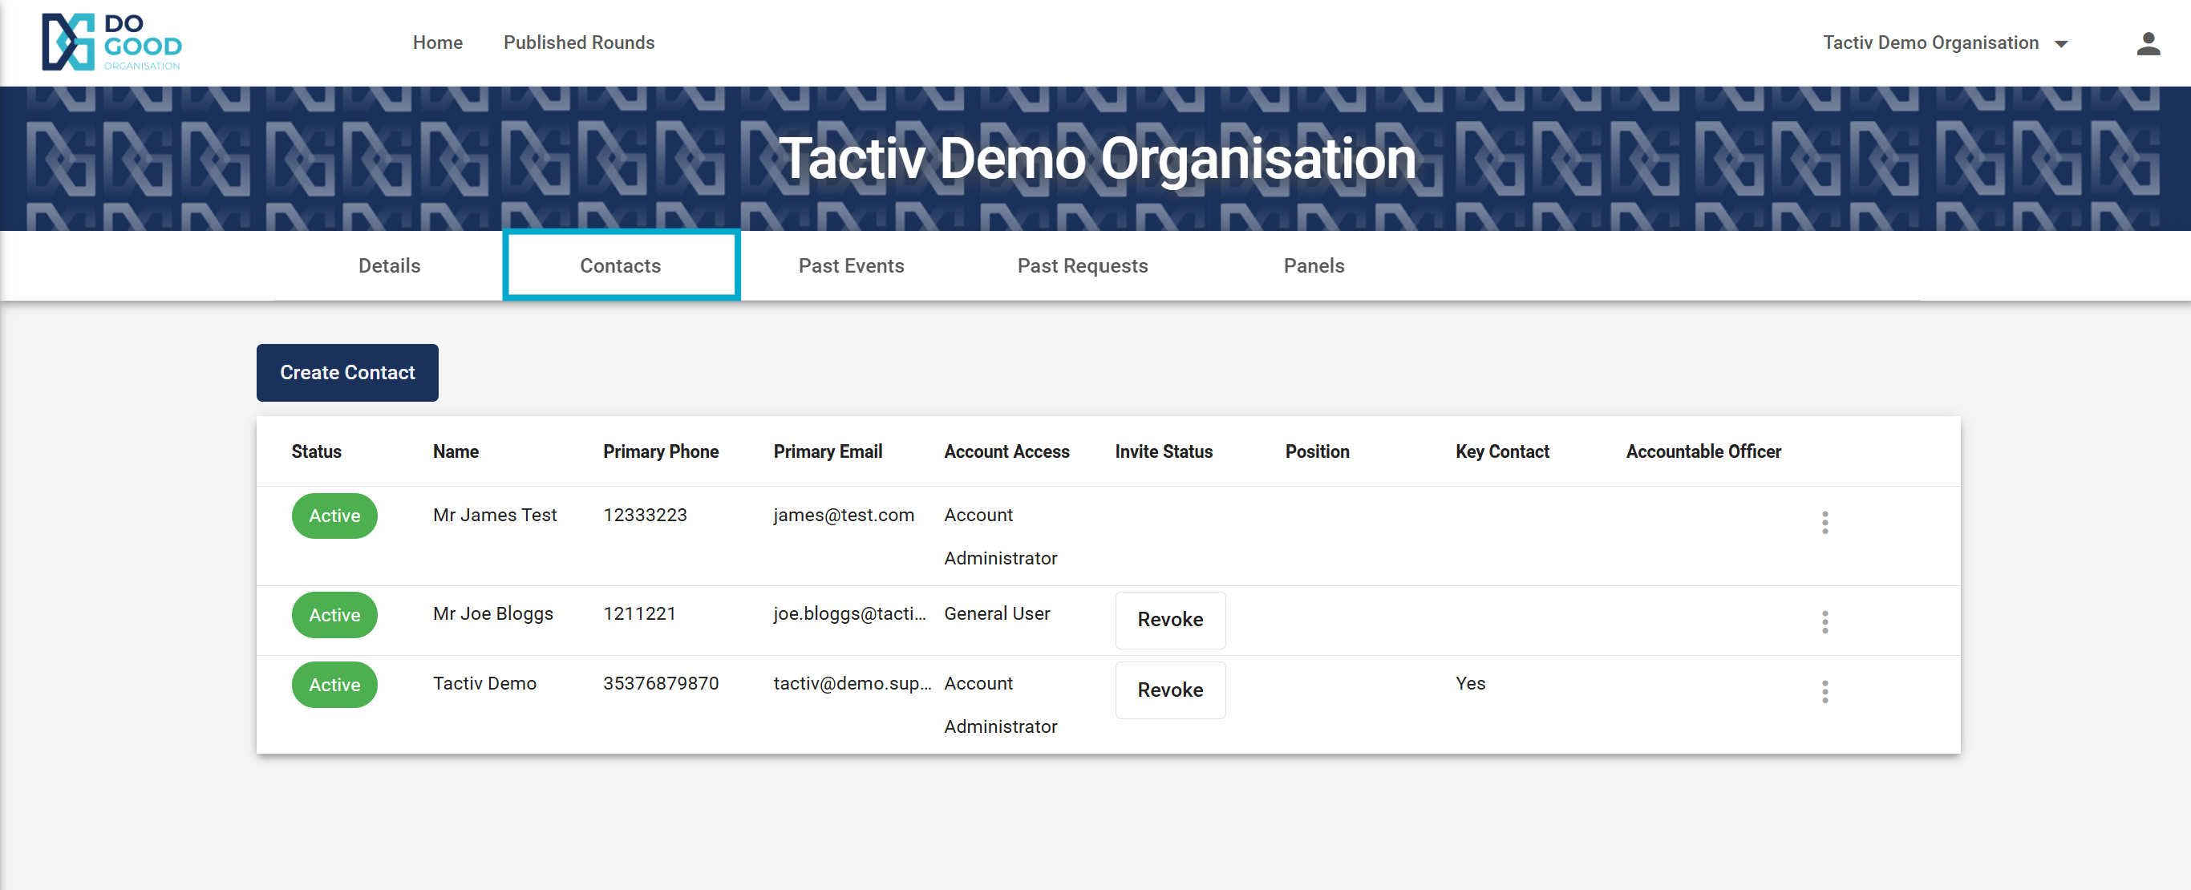This screenshot has height=890, width=2191.
Task: Go to the Home menu item
Action: (437, 42)
